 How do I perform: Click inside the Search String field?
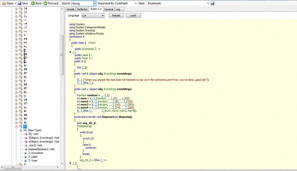(x=82, y=3)
